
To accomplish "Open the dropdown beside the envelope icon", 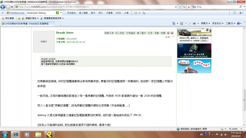I will click(x=139, y=13).
